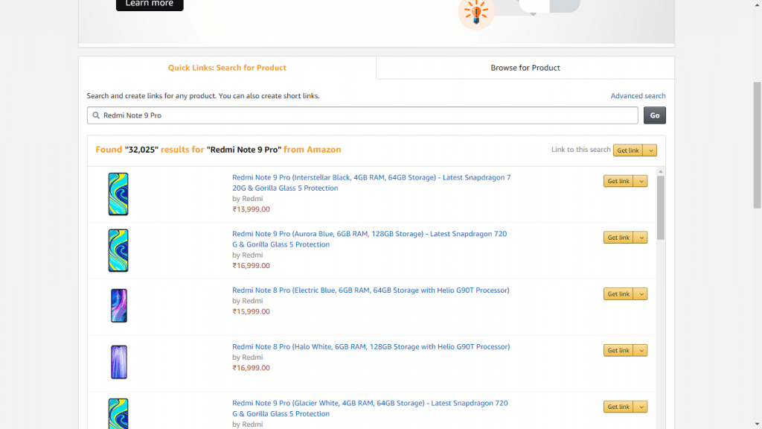Focus the product search field
762x429 pixels.
pos(362,115)
